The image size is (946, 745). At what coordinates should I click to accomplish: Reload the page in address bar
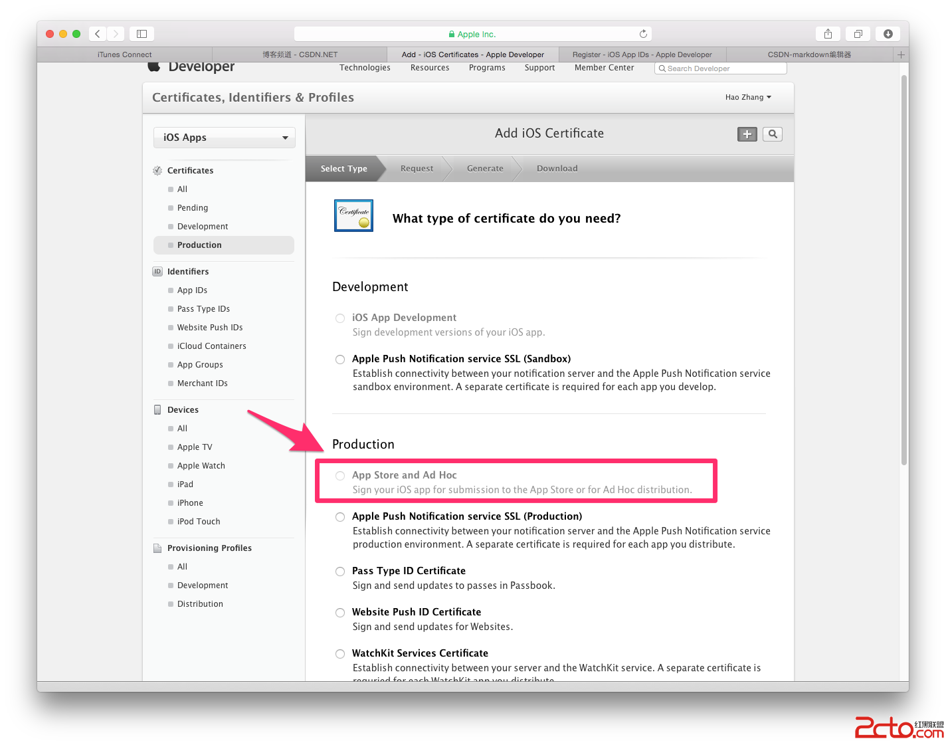click(643, 34)
